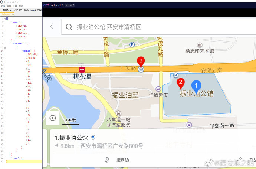Viewport: 256px width, 169px height.
Task: Select red map pin number 3
Action: click(141, 62)
